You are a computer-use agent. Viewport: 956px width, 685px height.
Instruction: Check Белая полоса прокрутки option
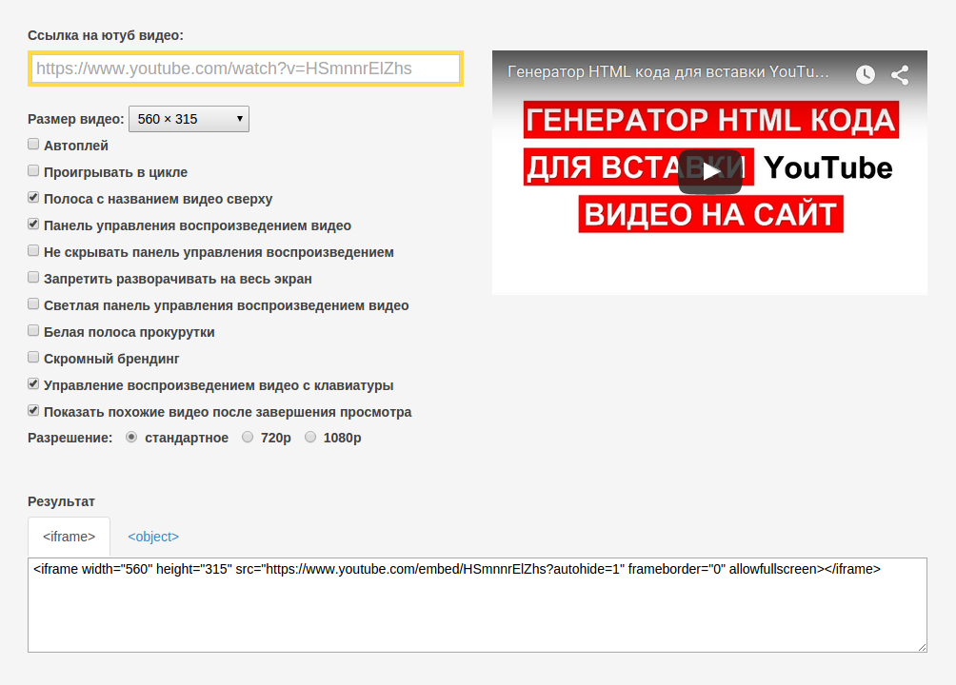coord(33,330)
